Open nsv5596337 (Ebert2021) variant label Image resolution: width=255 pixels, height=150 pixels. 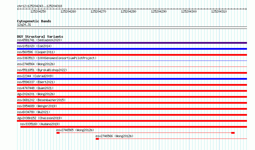36,82
